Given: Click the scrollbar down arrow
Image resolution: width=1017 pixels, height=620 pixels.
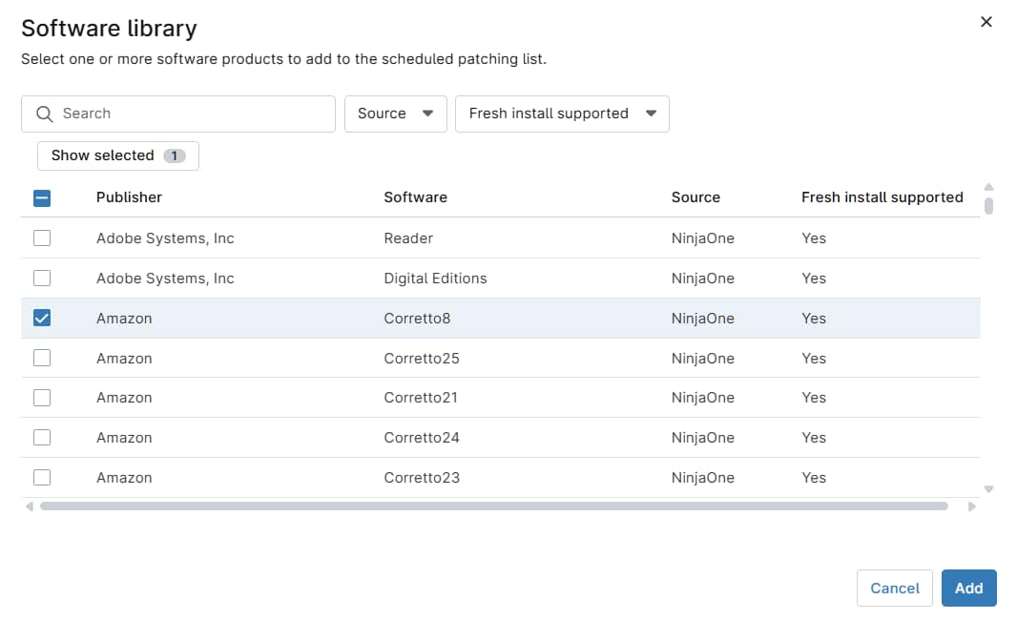Looking at the screenshot, I should (x=989, y=488).
